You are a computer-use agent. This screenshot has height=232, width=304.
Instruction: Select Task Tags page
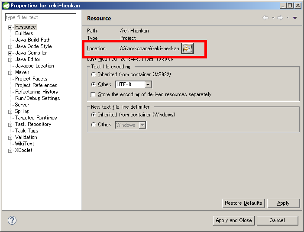point(26,131)
